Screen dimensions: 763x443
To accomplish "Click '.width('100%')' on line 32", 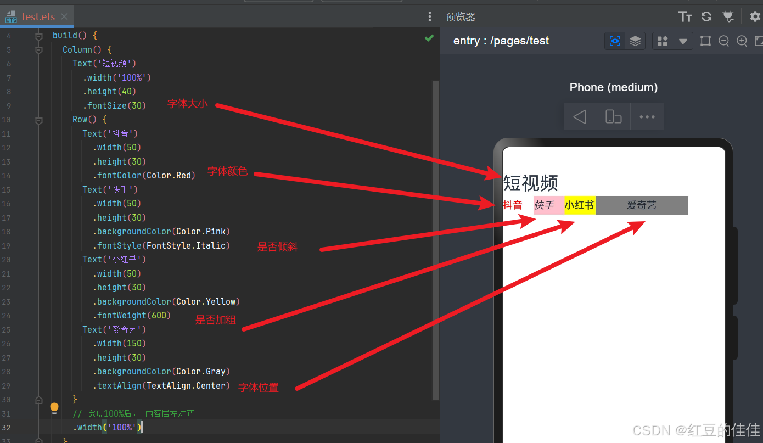I will click(x=108, y=428).
